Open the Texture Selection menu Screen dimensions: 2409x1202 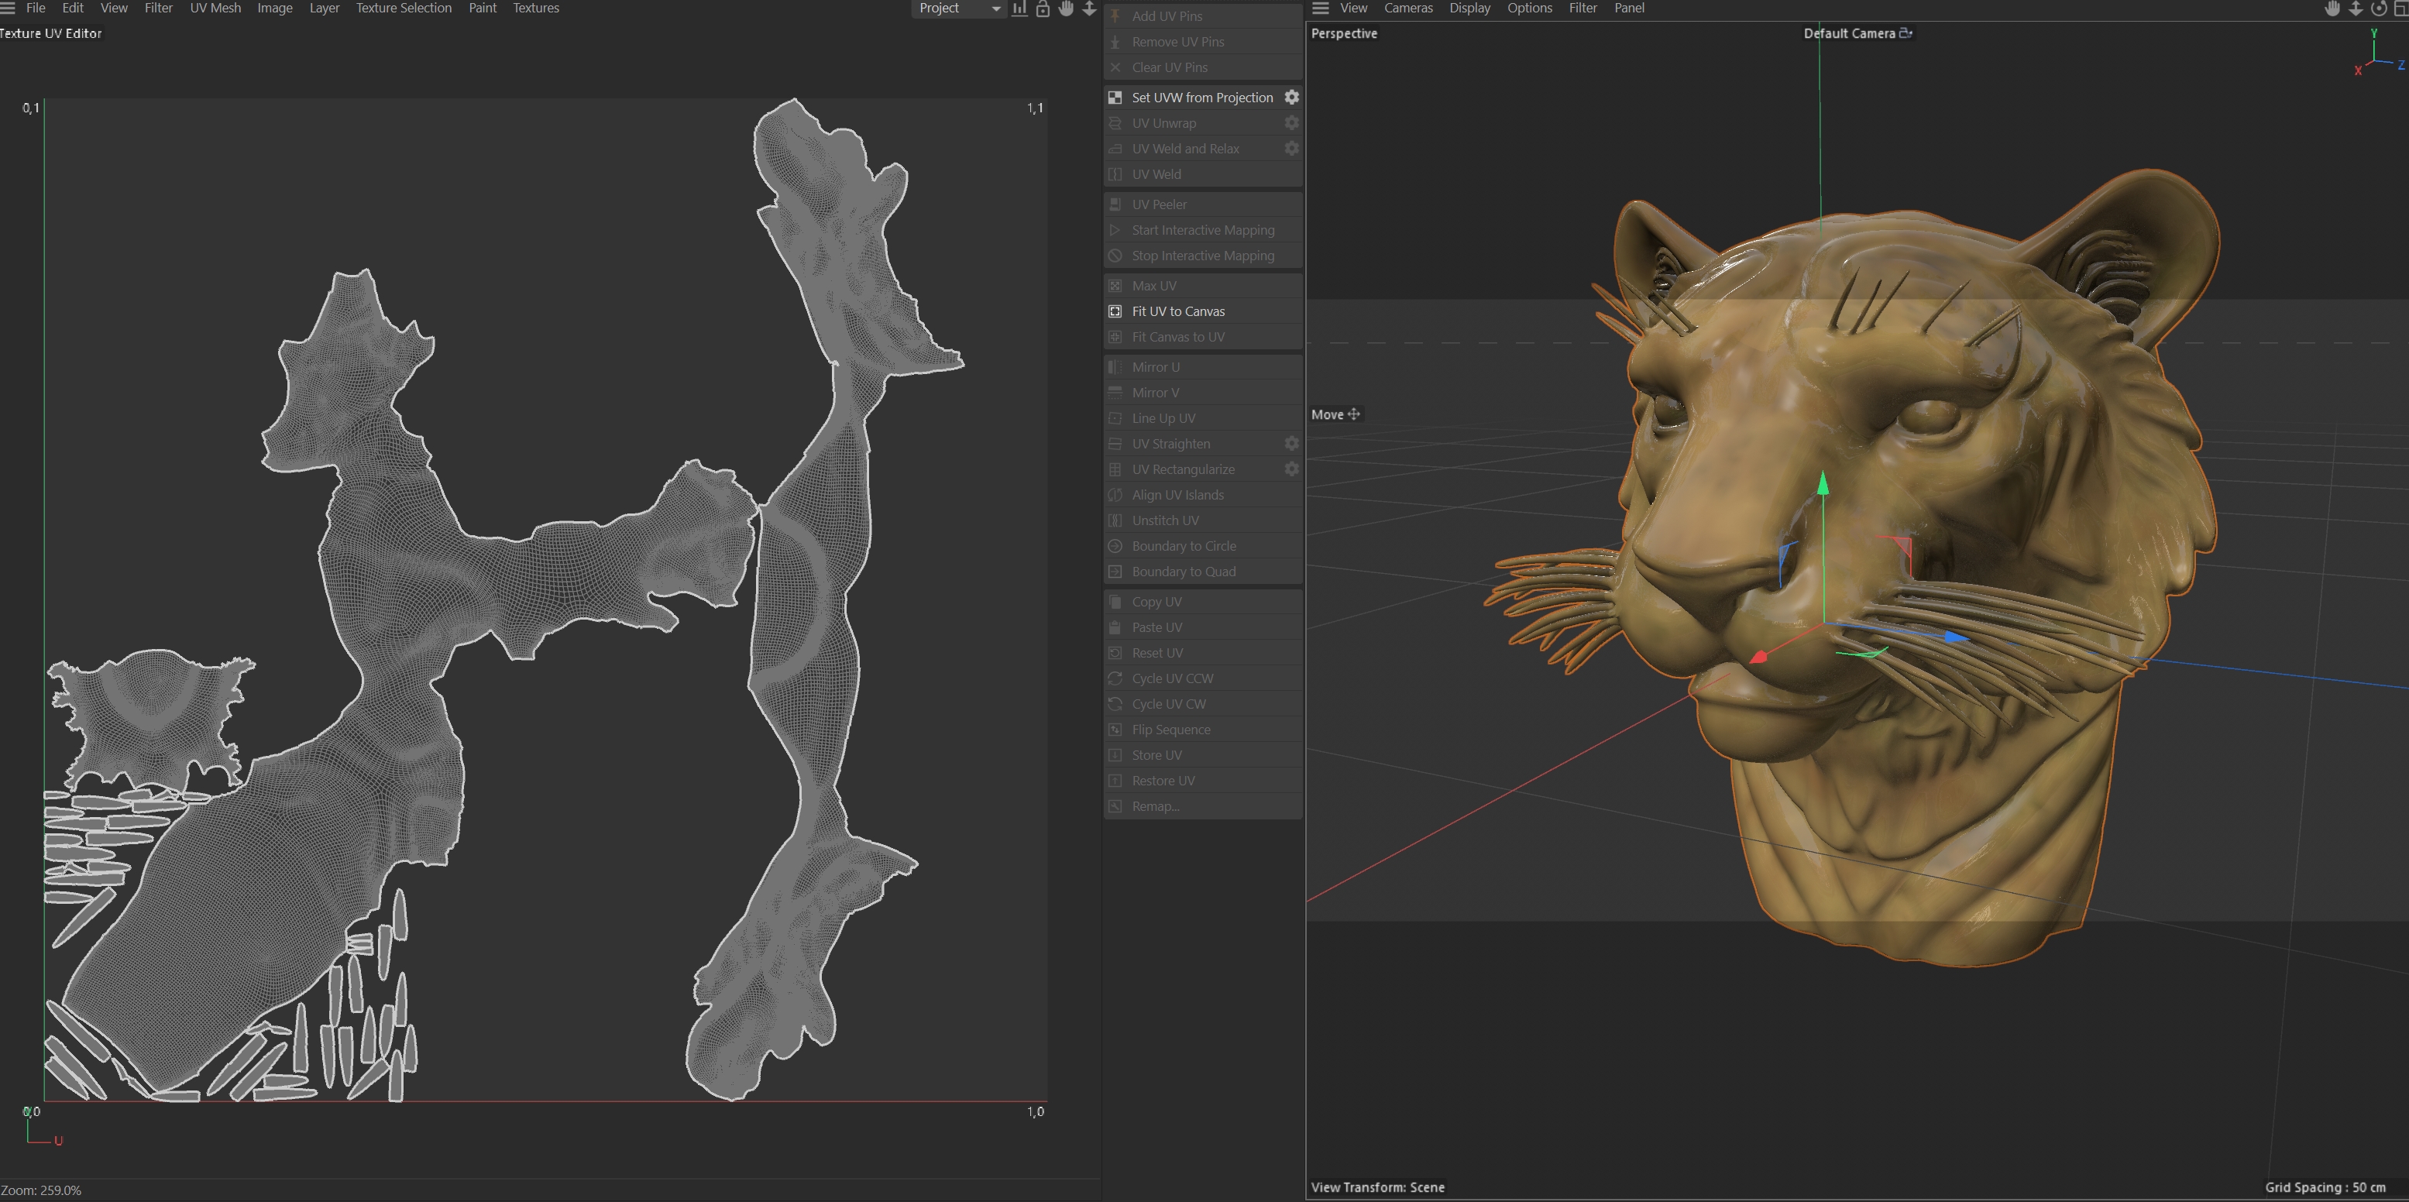pos(403,9)
